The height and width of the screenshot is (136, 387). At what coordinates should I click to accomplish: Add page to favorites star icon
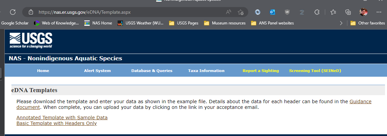[241, 12]
